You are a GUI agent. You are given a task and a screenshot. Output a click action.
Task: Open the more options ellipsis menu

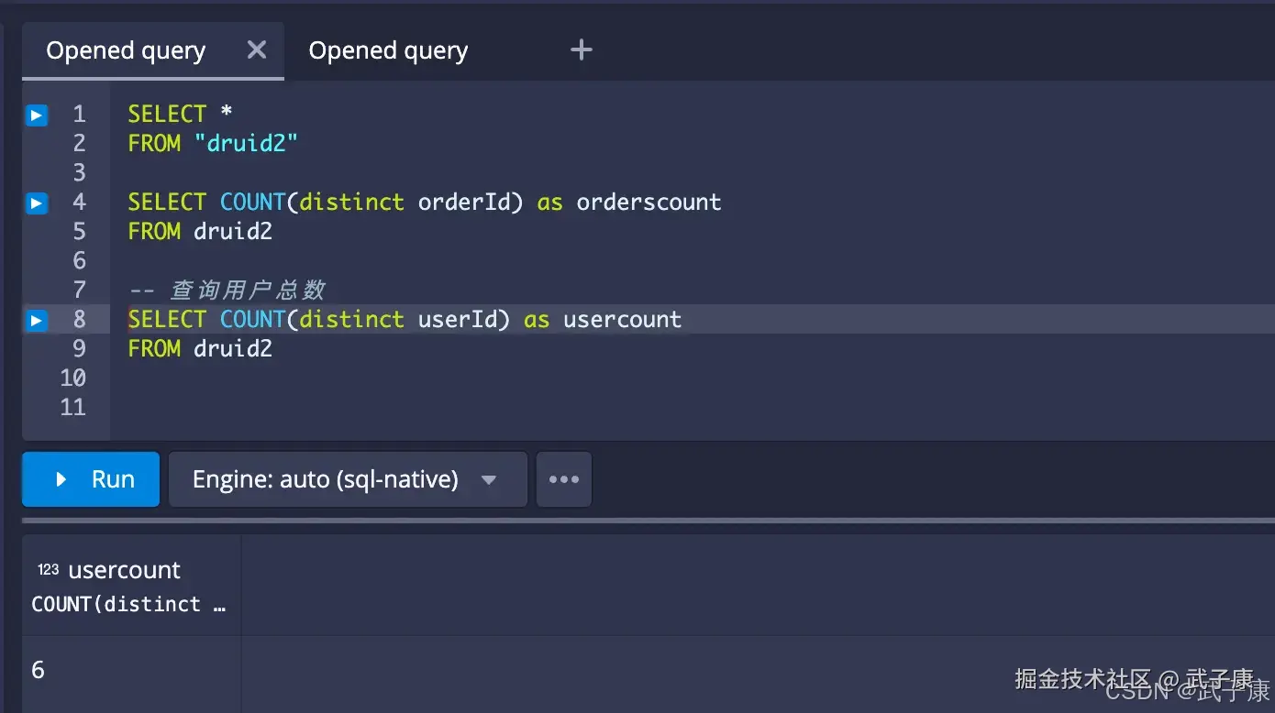pos(563,479)
